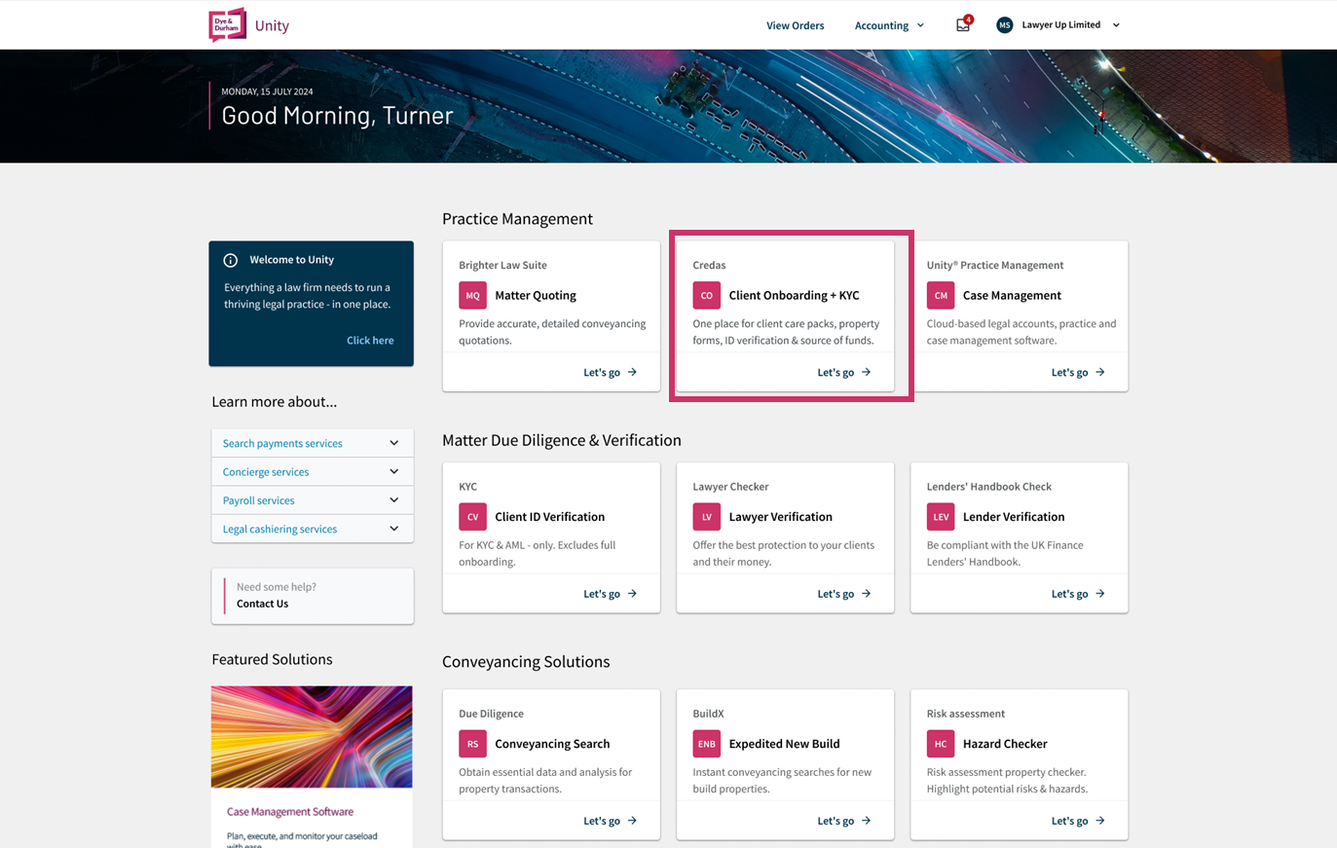Select the Expedited New Build title
Image resolution: width=1337 pixels, height=848 pixels.
[x=784, y=744]
